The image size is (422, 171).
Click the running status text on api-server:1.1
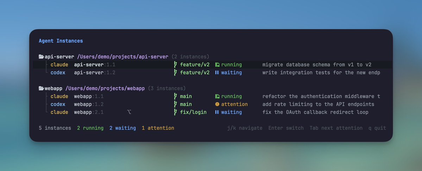(x=232, y=65)
